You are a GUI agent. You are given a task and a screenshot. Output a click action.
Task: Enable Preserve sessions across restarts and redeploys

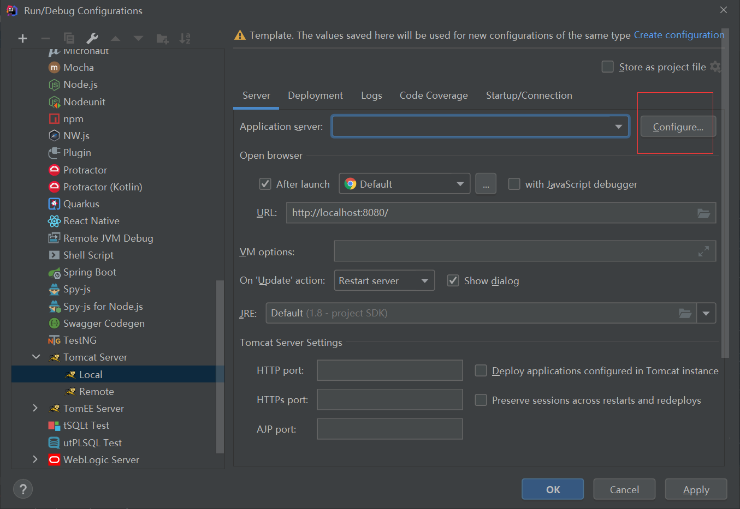click(x=481, y=400)
